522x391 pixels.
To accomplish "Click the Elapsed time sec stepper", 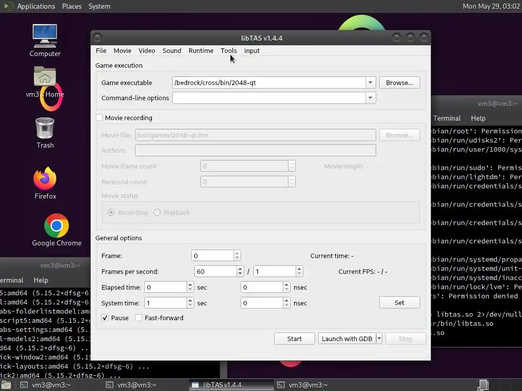I will tap(190, 287).
